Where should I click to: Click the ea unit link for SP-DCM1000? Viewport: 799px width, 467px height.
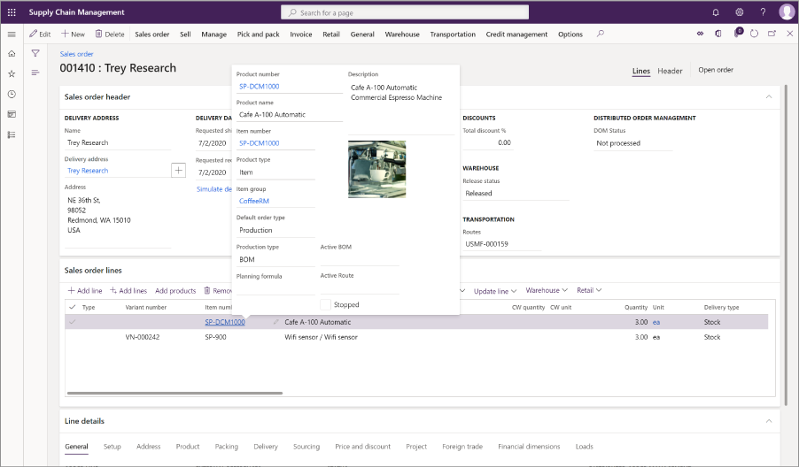[656, 322]
